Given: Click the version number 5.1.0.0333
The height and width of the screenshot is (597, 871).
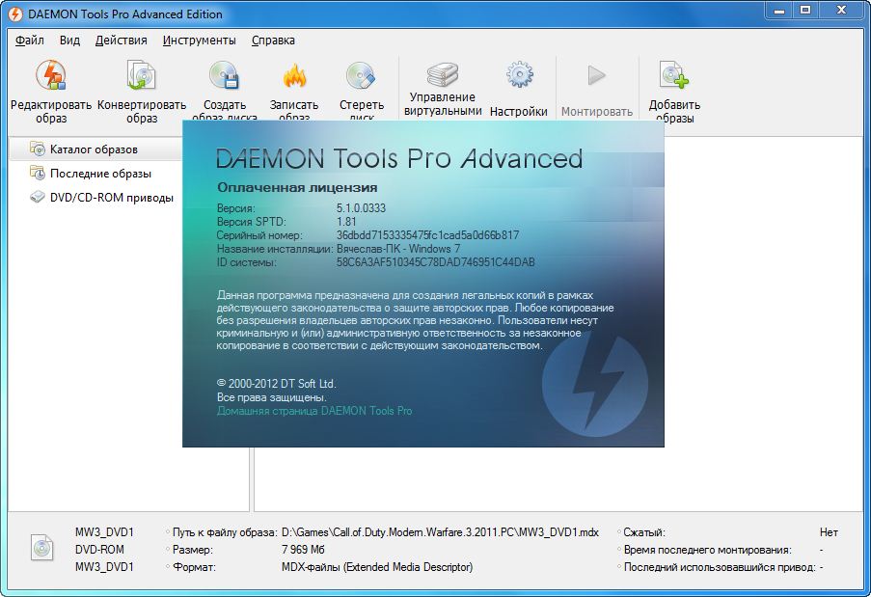Looking at the screenshot, I should (361, 208).
